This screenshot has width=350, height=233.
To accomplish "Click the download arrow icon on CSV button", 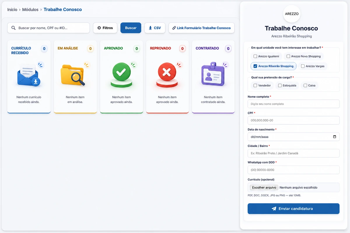I will pos(150,28).
